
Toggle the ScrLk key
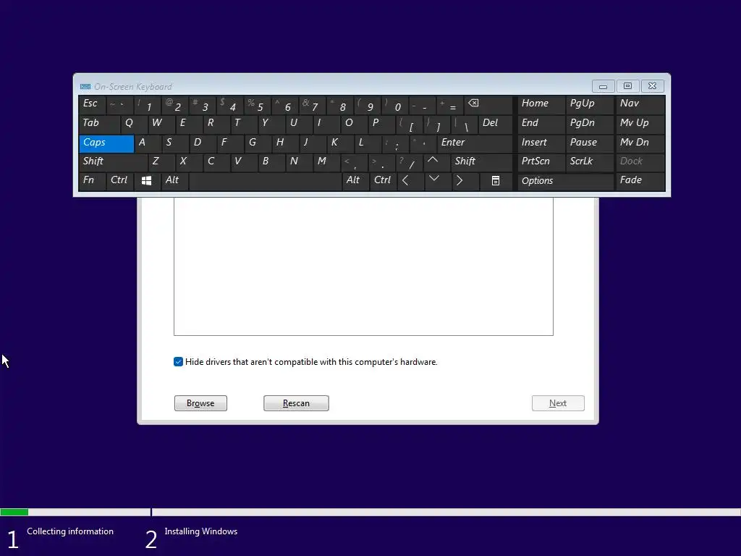(x=589, y=162)
